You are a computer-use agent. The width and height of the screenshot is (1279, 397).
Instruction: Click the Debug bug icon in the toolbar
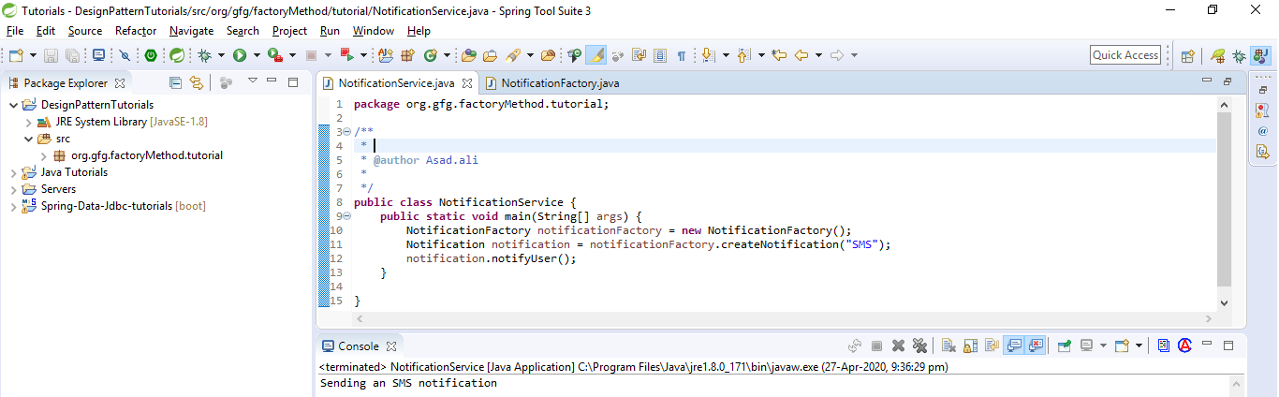pos(204,55)
